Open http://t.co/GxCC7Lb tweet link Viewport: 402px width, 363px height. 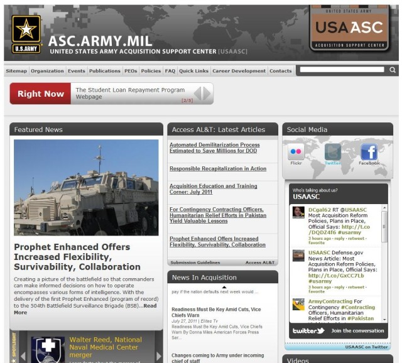point(336,276)
